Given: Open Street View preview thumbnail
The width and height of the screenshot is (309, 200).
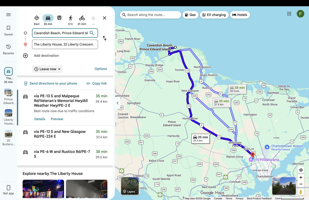Looking at the screenshot, I should pos(284,186).
